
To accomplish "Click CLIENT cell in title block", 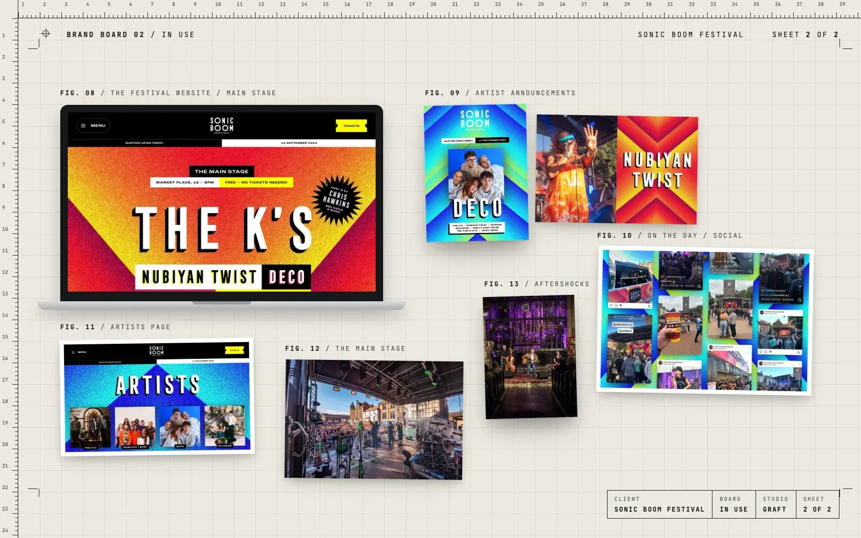I will 660,504.
